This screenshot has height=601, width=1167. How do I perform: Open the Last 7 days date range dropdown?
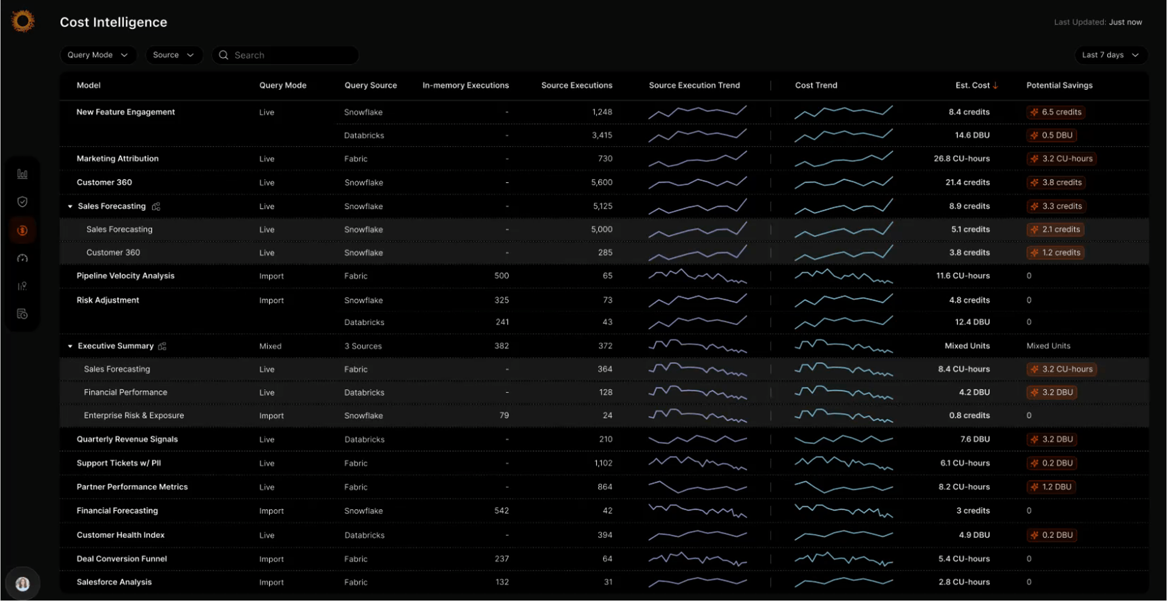(x=1110, y=55)
